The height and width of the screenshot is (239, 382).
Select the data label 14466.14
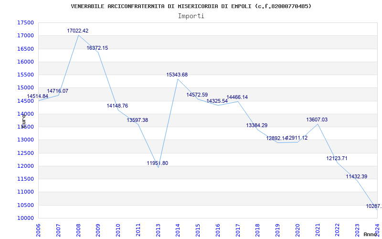pyautogui.click(x=237, y=97)
